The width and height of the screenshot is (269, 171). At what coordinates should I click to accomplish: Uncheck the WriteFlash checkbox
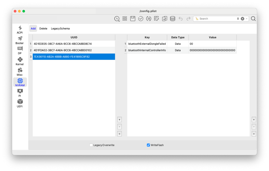[x=148, y=145]
